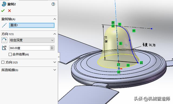Image resolution: width=173 pixels, height=104 pixels.
Task: Click the 11.78 height dimension
Action: click(x=106, y=39)
